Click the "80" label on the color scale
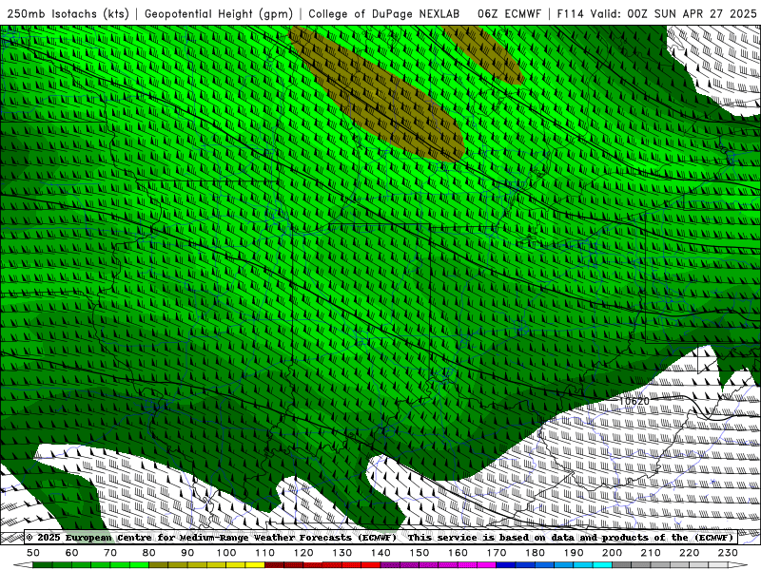761x570 pixels. tap(149, 553)
